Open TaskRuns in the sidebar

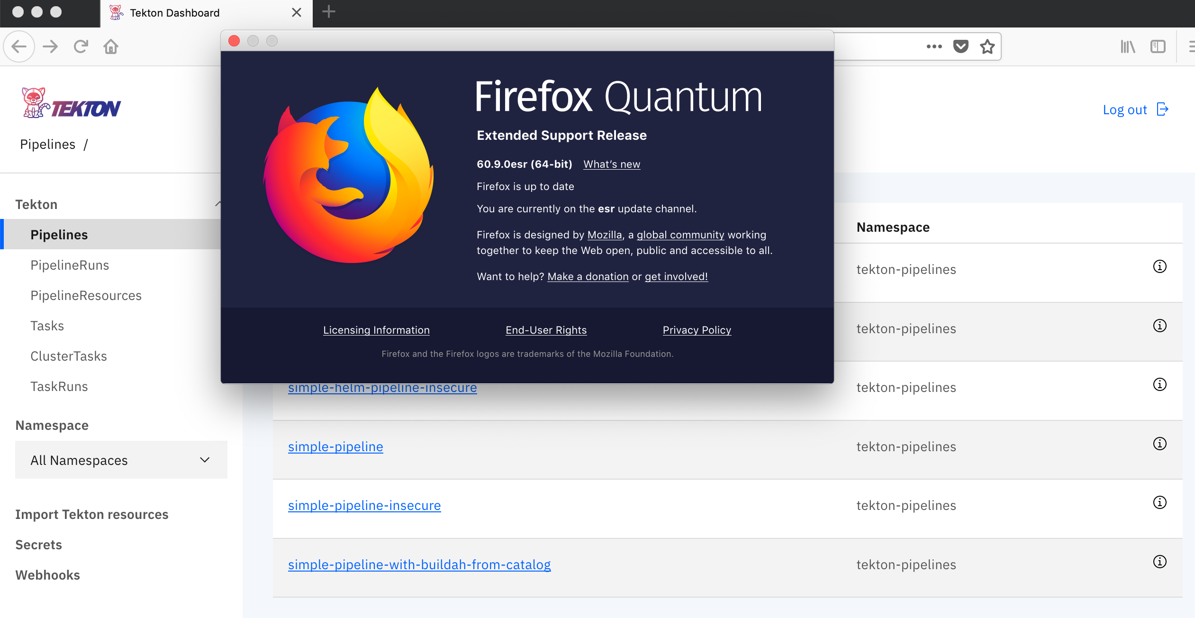click(59, 386)
